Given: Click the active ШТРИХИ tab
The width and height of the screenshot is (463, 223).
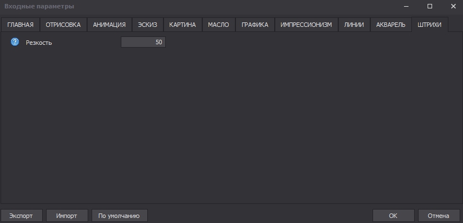Looking at the screenshot, I should click(x=430, y=25).
